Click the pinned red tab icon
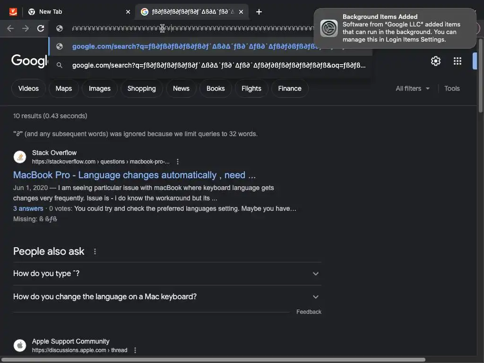The height and width of the screenshot is (363, 484). pos(13,12)
